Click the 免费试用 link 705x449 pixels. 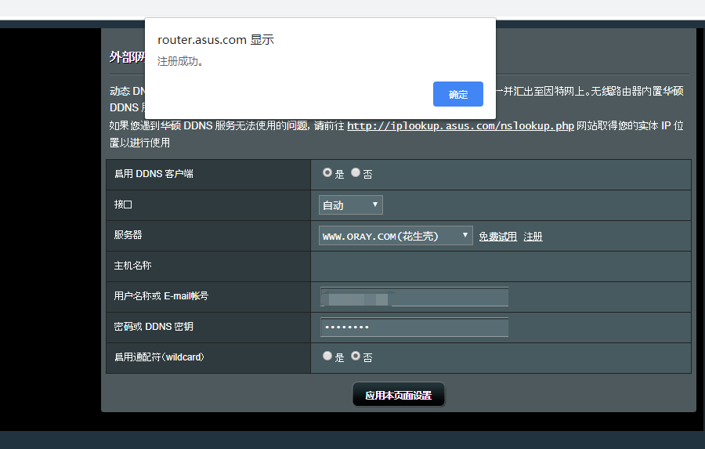(497, 236)
